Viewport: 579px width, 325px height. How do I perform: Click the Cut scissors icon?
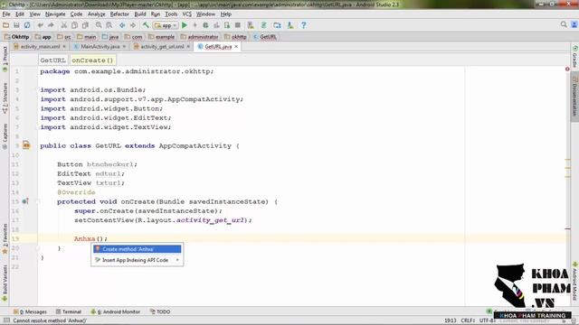click(64, 25)
